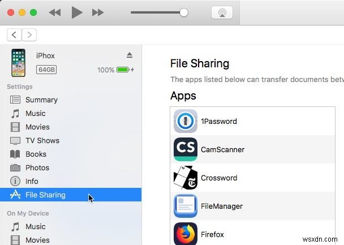Click the FileManager app icon

click(186, 206)
